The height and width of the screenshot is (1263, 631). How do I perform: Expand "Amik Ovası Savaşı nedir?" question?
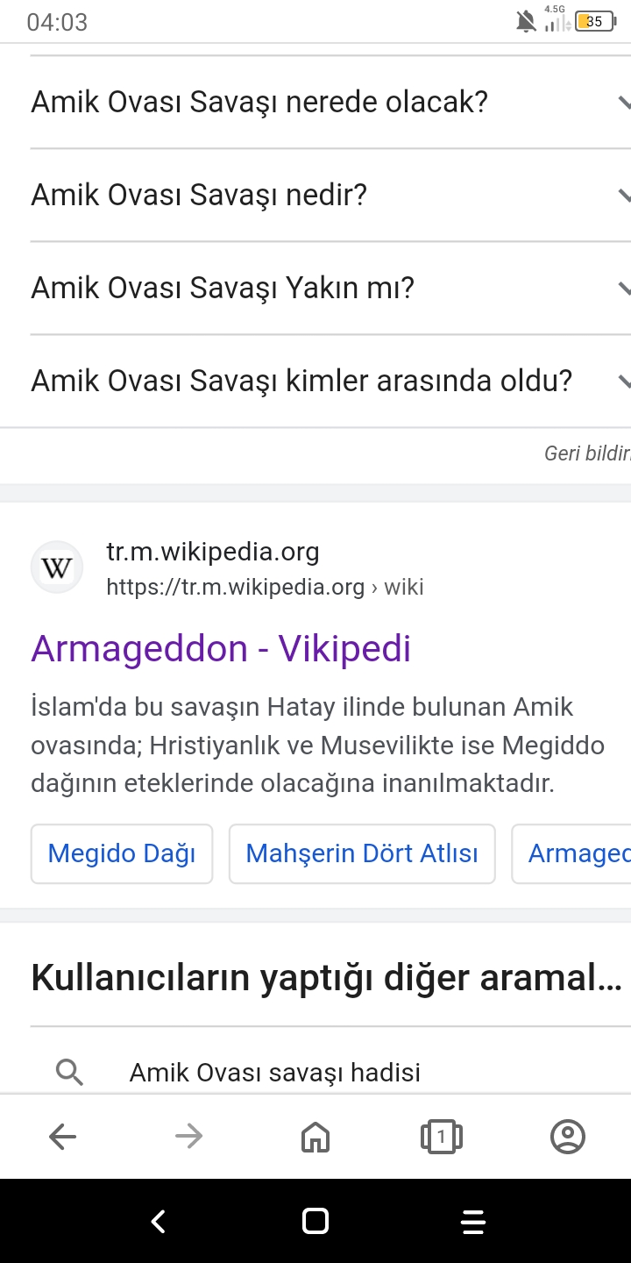[x=330, y=195]
